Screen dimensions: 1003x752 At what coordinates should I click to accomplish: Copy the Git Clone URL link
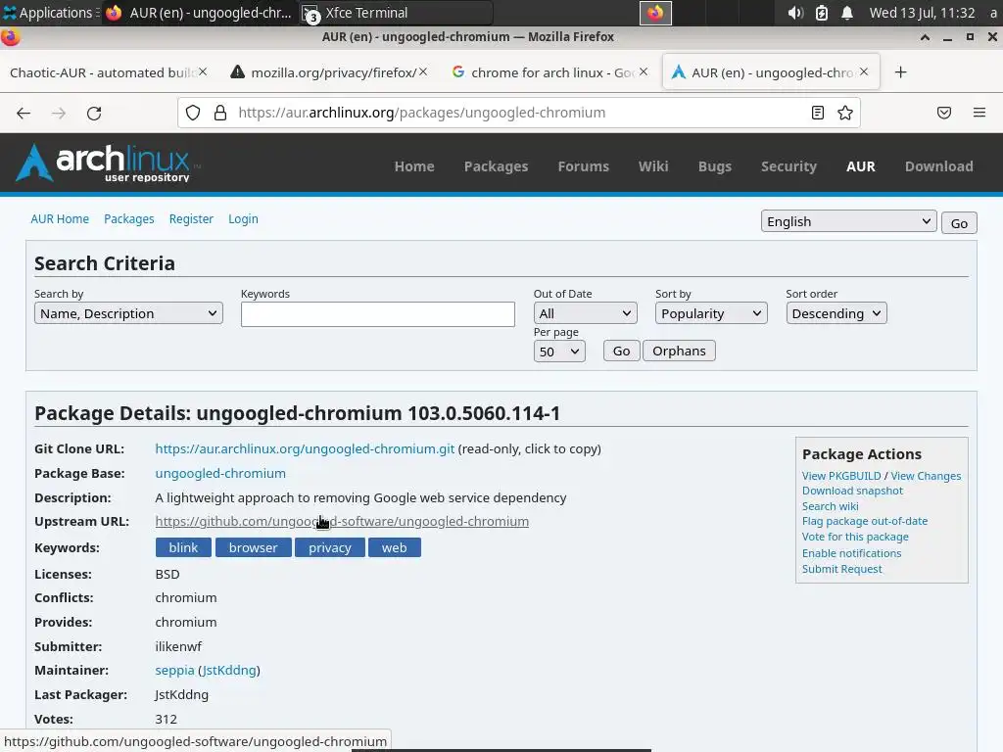305,448
